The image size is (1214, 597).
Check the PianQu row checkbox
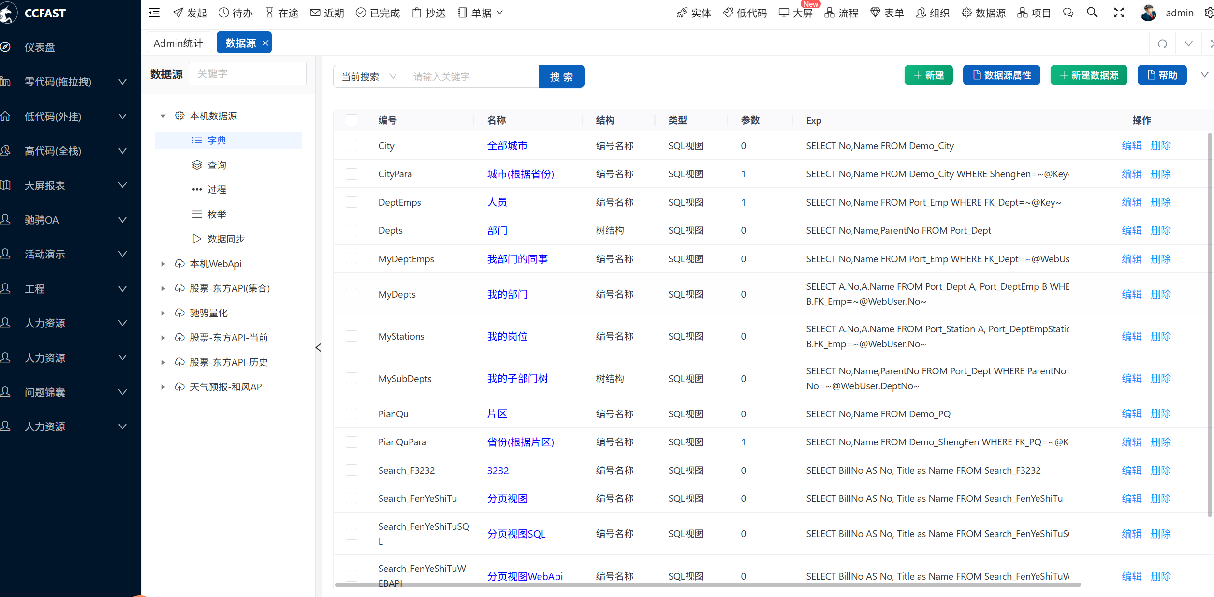pyautogui.click(x=351, y=414)
